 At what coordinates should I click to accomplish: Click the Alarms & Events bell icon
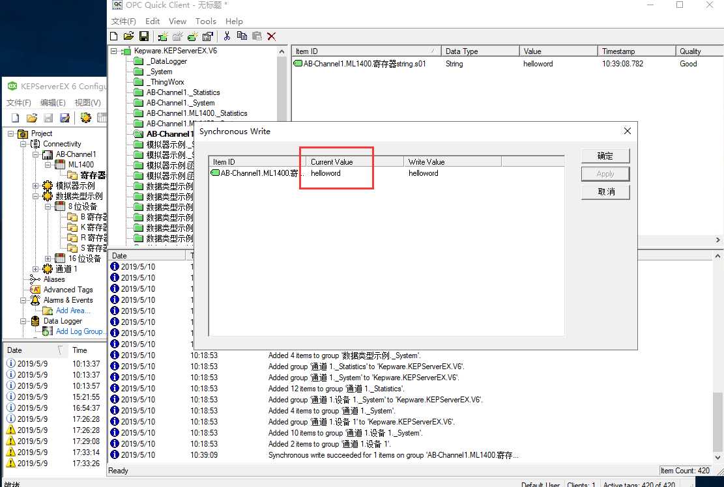(x=35, y=299)
